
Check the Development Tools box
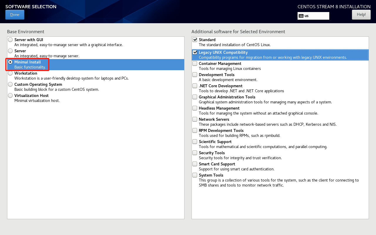pyautogui.click(x=195, y=75)
